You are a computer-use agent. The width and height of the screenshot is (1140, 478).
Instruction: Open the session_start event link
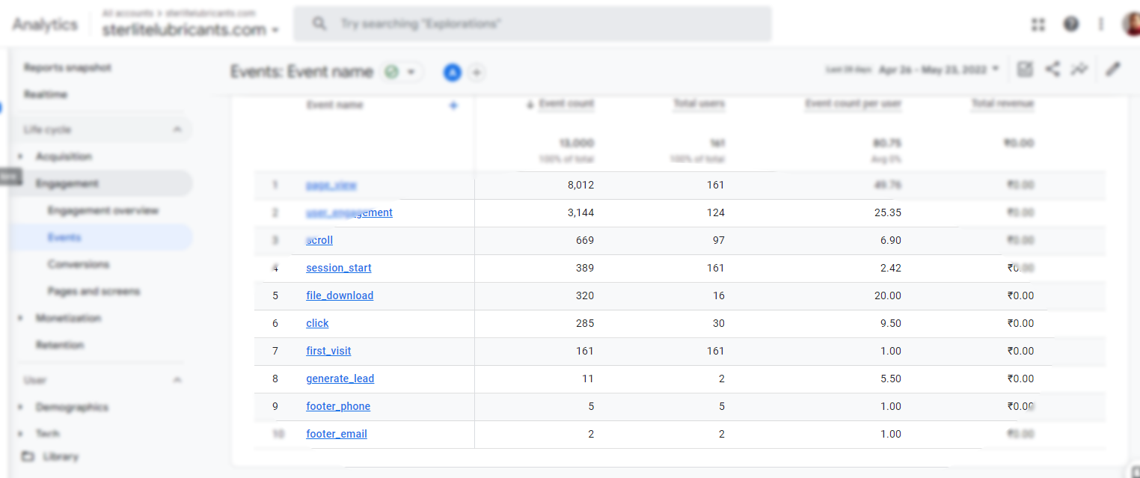click(x=339, y=268)
